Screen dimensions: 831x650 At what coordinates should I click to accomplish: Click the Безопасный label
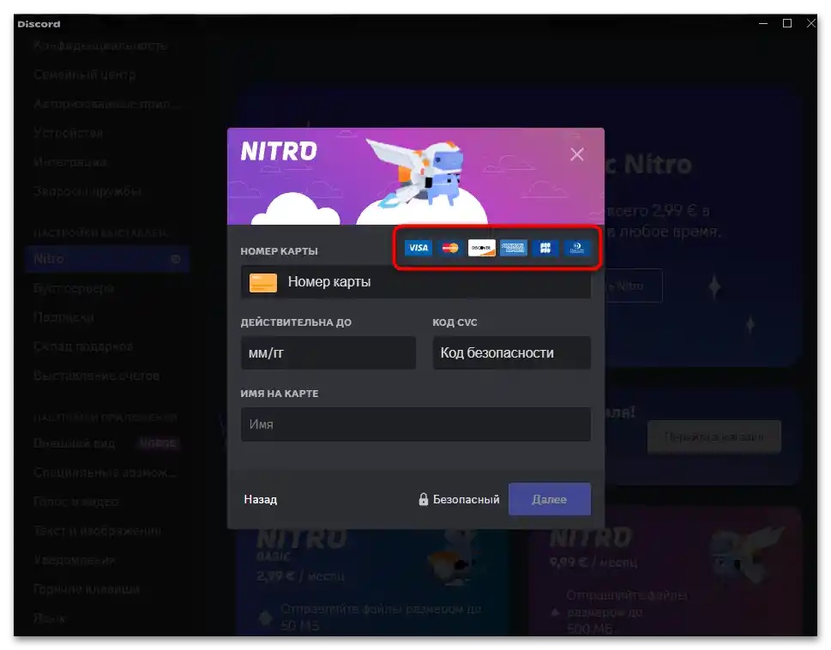(x=466, y=499)
